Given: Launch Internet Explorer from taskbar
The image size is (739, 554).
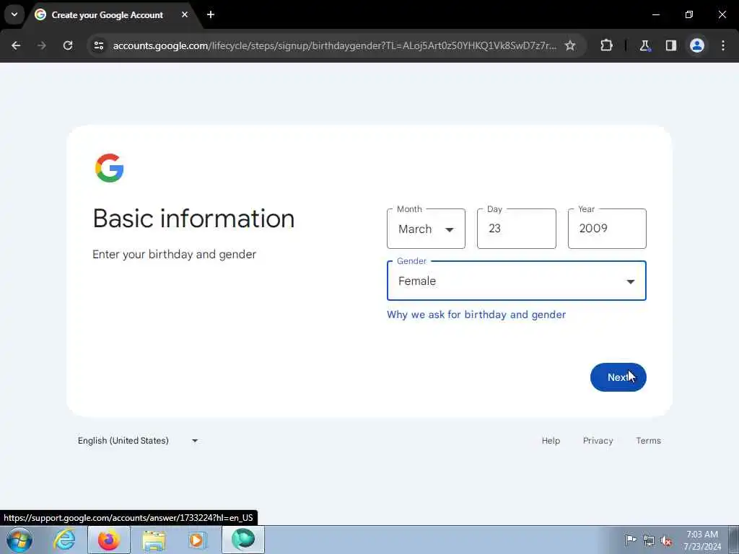Looking at the screenshot, I should (64, 540).
